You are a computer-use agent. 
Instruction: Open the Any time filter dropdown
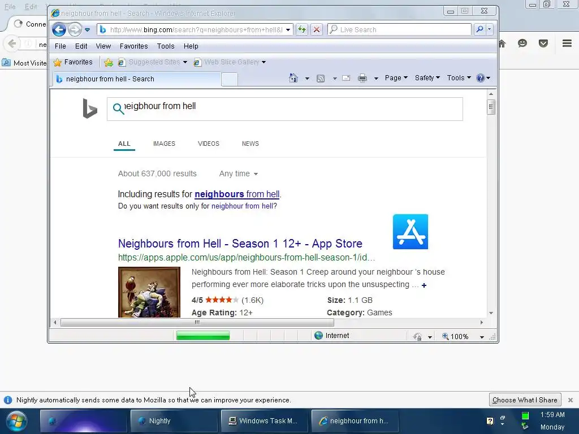(x=238, y=173)
